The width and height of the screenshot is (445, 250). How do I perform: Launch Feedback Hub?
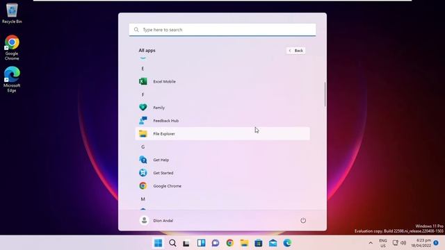pos(222,121)
